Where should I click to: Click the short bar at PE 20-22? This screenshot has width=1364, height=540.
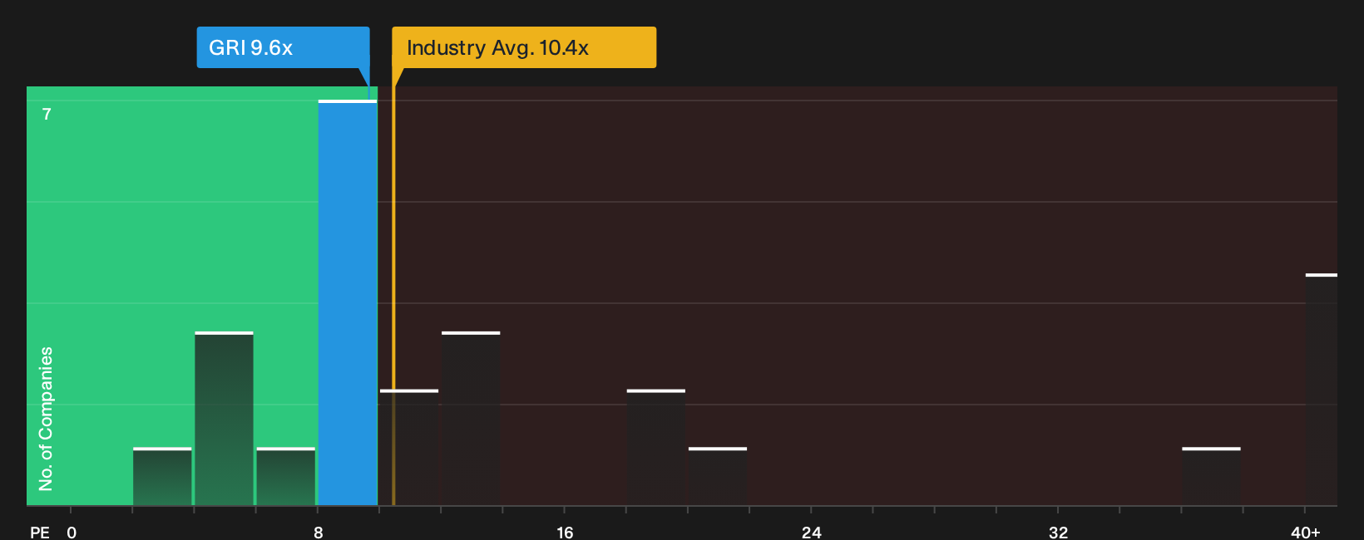[718, 477]
